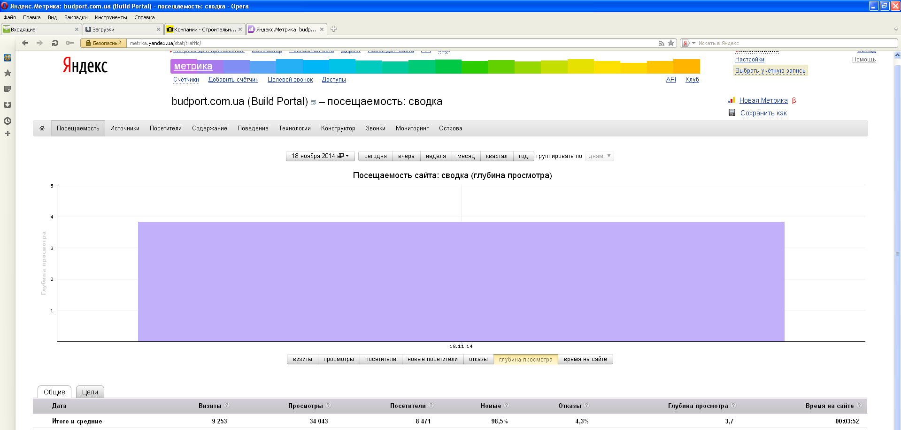Open the mail panel icon in sidebar
Image resolution: width=901 pixels, height=430 pixels.
(x=8, y=58)
